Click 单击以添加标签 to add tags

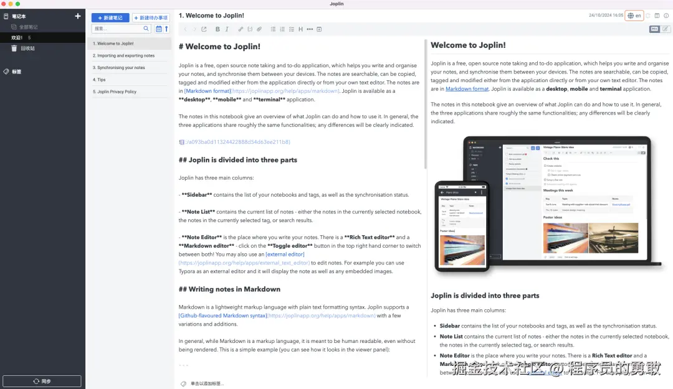[207, 384]
